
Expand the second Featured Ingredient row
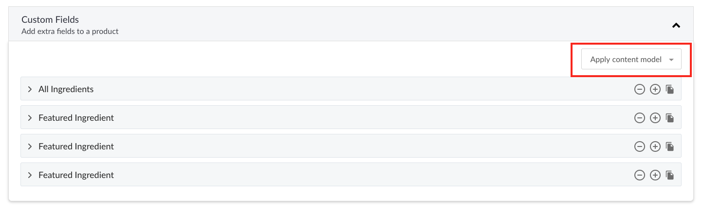point(30,146)
